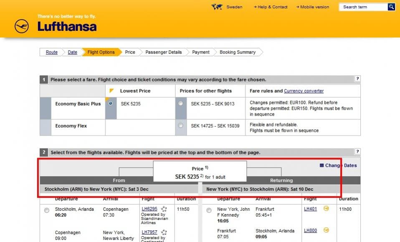The height and width of the screenshot is (242, 400).
Task: Open the world map country selector icon
Action: 216,7
